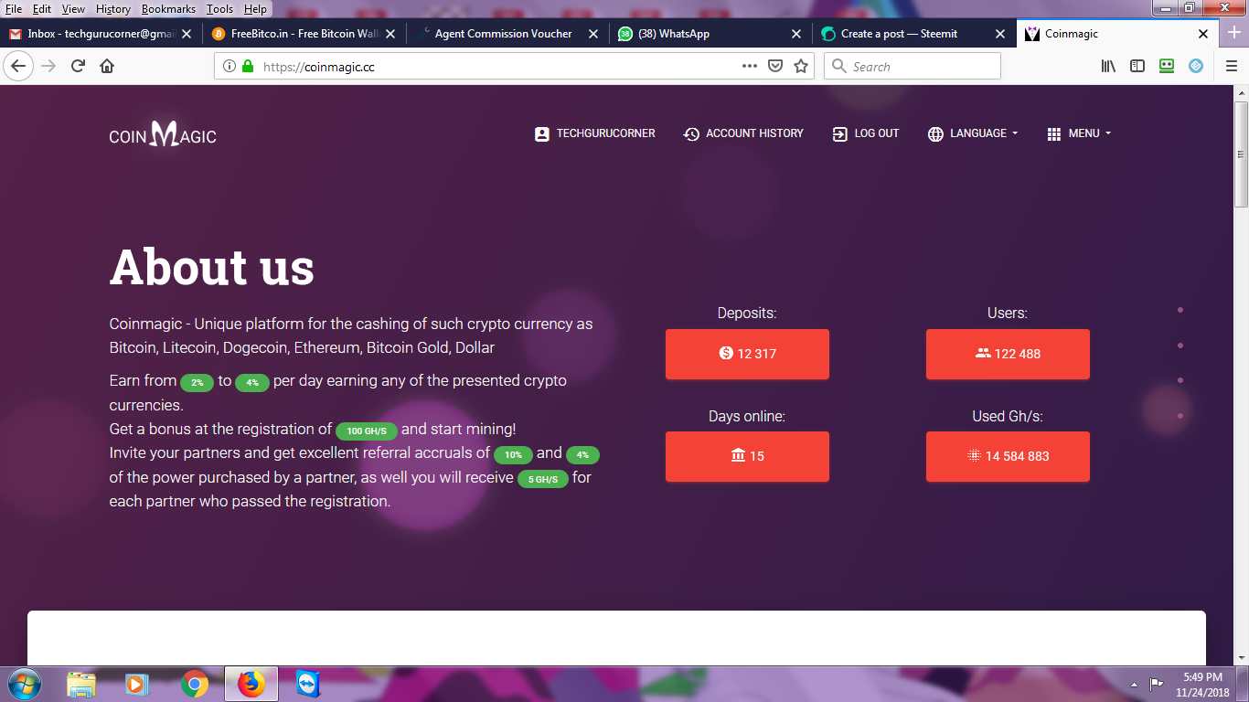Open the taskbar clock and date
The image size is (1249, 702).
tap(1201, 685)
